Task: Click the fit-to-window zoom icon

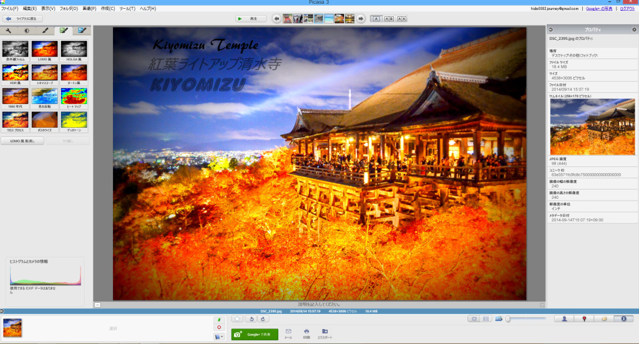Action: 474,318
